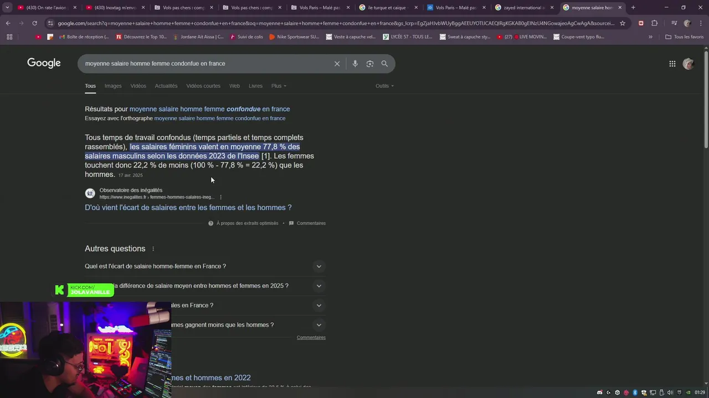Switch to 'ile turque et caique' browser tab
Screen dimensions: 709x398
click(388, 8)
